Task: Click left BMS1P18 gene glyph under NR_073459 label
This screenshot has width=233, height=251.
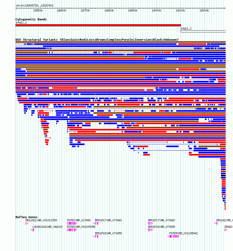Action: (96, 236)
